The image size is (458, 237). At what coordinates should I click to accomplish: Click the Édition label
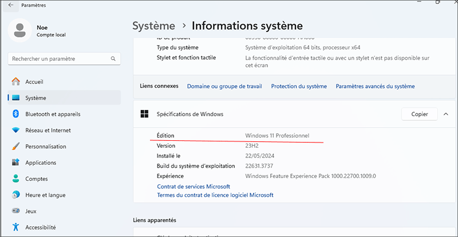pyautogui.click(x=165, y=136)
